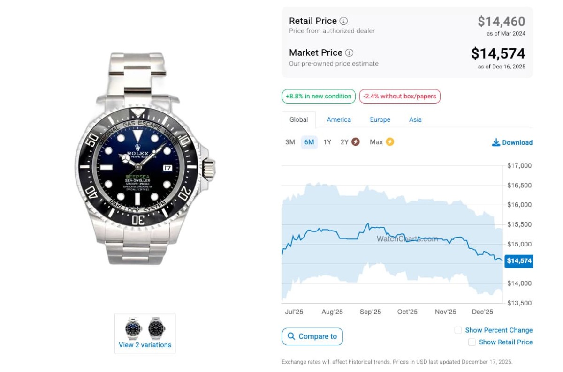The width and height of the screenshot is (563, 372).
Task: Select the blue dial variation thumbnail
Action: (x=133, y=328)
